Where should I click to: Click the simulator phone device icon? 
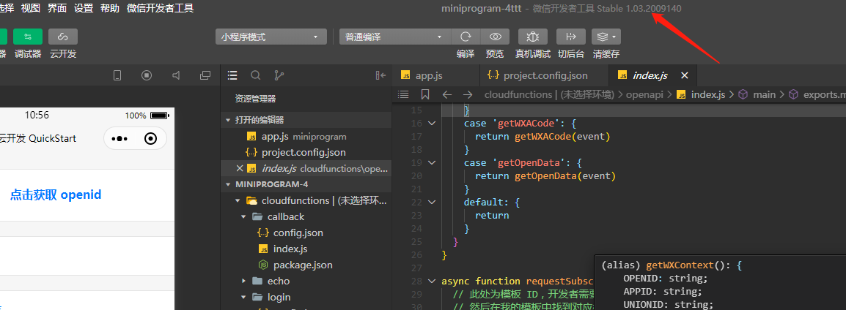[117, 75]
